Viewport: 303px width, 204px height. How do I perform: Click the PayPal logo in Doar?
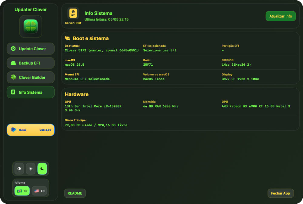pos(13,130)
